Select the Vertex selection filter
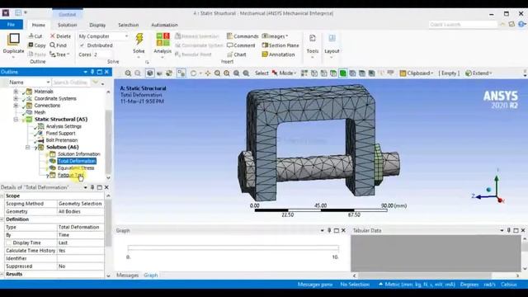The height and width of the screenshot is (297, 528). click(313, 73)
